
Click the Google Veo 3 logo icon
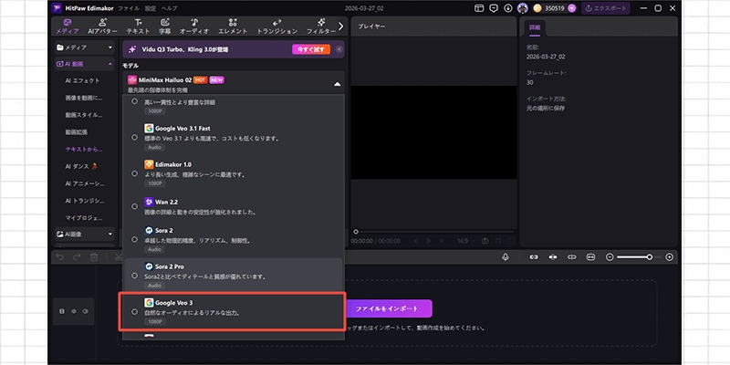pyautogui.click(x=149, y=303)
